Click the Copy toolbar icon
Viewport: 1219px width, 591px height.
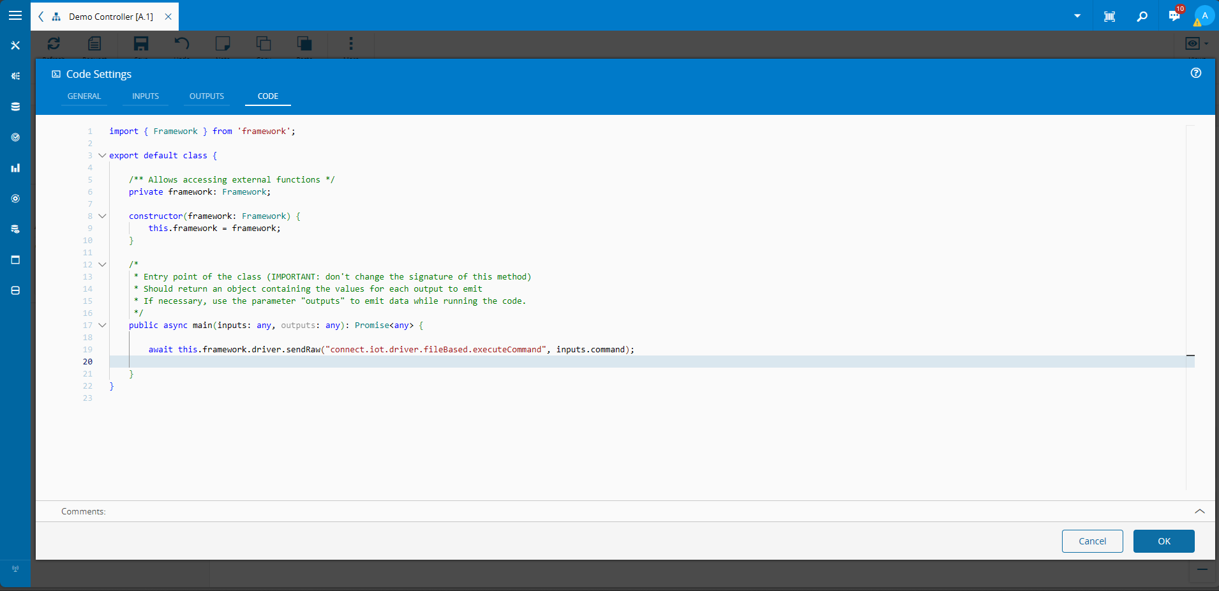(x=264, y=43)
